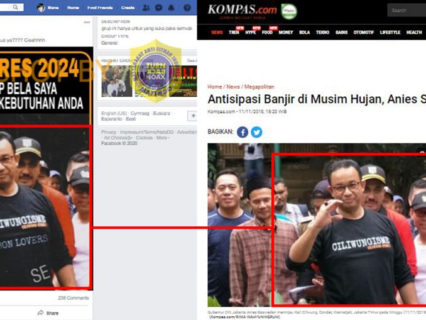The image size is (426, 320).
Task: Select HEALTH tab on Kompas navigation
Action: coord(414,32)
